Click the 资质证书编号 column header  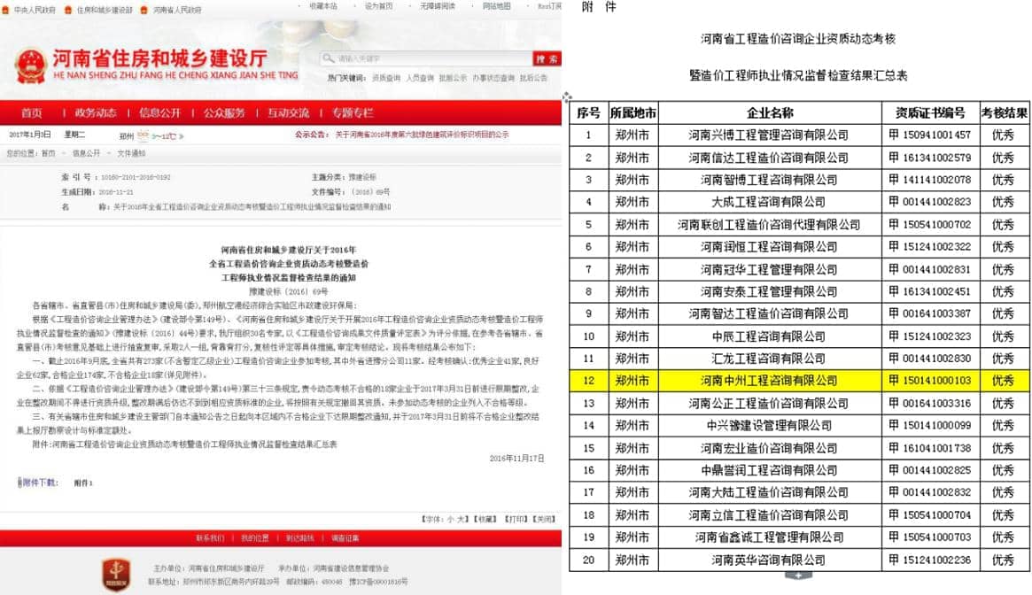click(x=930, y=113)
